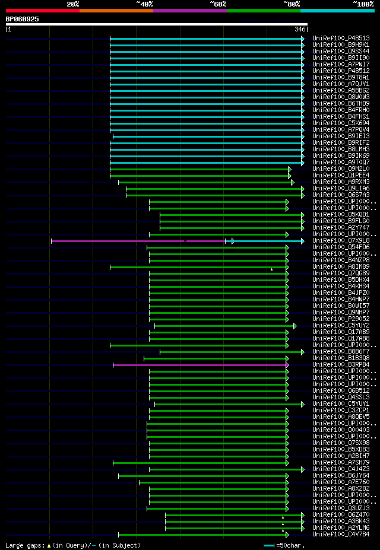Viewport: 380px width, 550px height.
Task: Open hit UniRef100_B9H9K1
Action: point(341,45)
